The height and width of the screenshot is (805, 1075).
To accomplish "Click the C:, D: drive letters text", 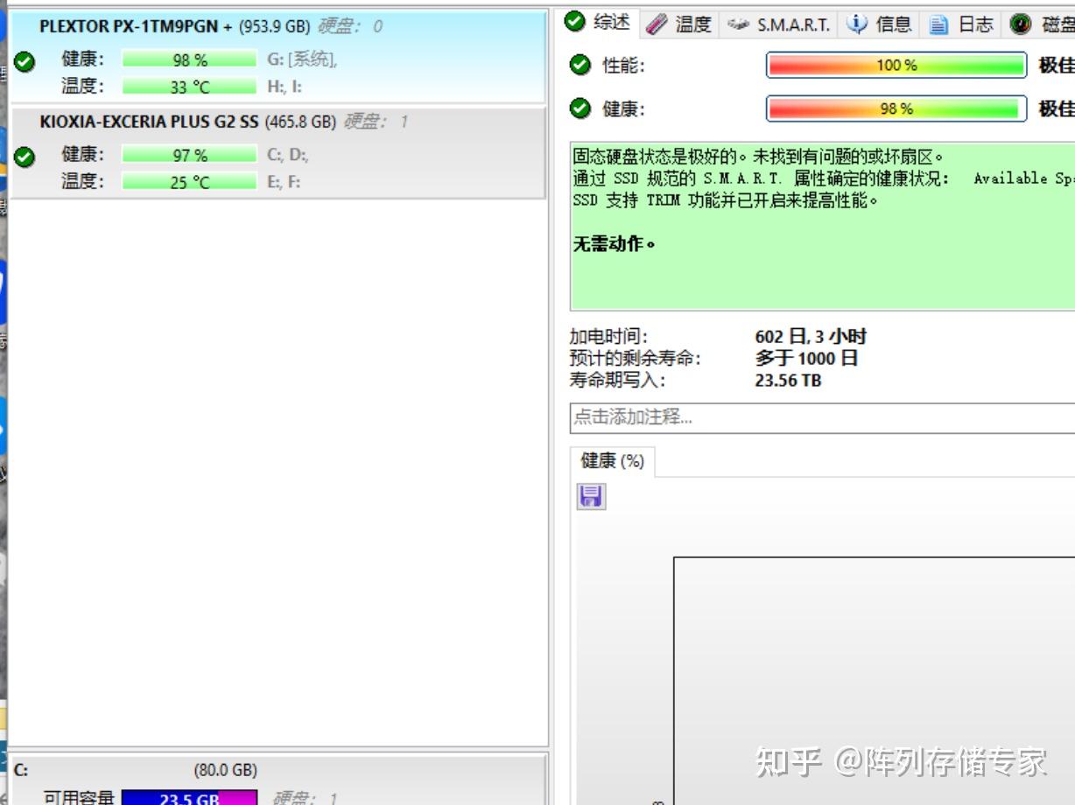I will [288, 155].
